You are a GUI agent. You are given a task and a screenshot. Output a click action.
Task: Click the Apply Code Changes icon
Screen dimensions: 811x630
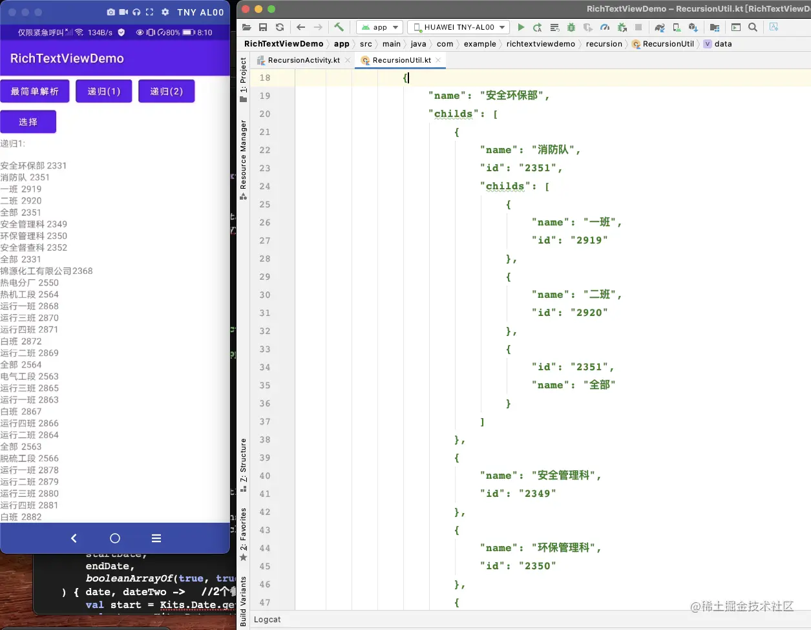554,27
